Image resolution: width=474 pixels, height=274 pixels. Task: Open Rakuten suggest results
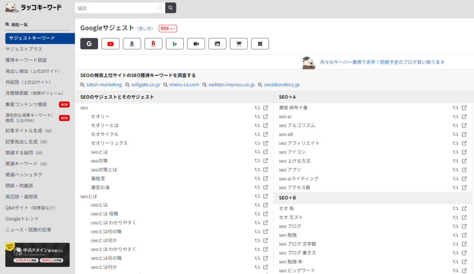pyautogui.click(x=153, y=43)
